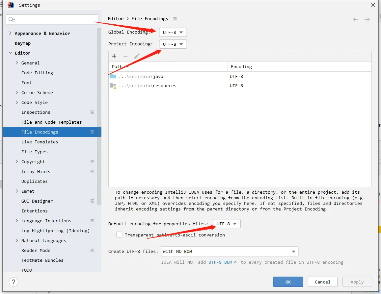381x294 pixels.
Task: Open the Global Encoding dropdown
Action: [x=173, y=32]
